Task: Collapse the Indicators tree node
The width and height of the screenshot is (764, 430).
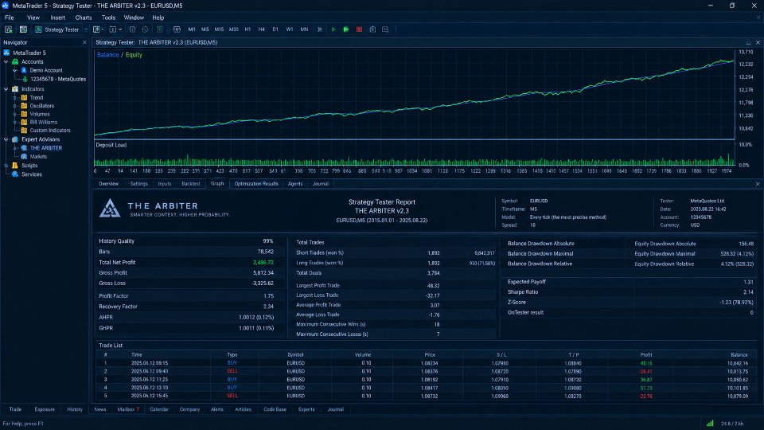Action: pos(6,89)
